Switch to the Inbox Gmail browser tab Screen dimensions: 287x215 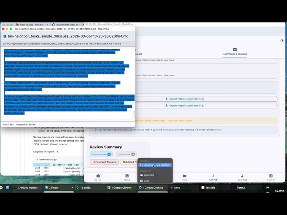32,25
